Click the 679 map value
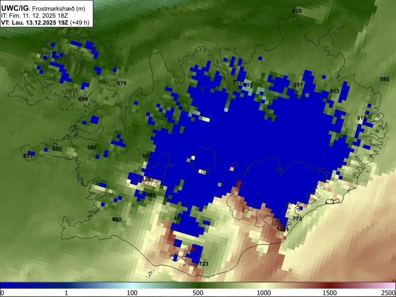This screenshot has width=396, height=297. 122,83
